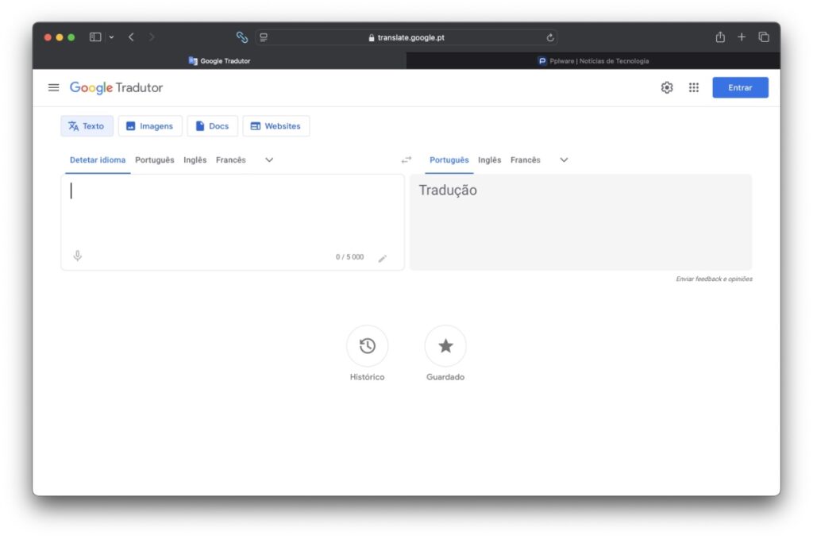Open the Safari share icon
813x539 pixels.
pyautogui.click(x=720, y=37)
